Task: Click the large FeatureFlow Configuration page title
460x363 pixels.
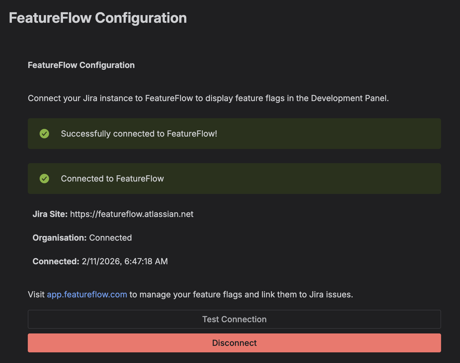Action: [98, 18]
